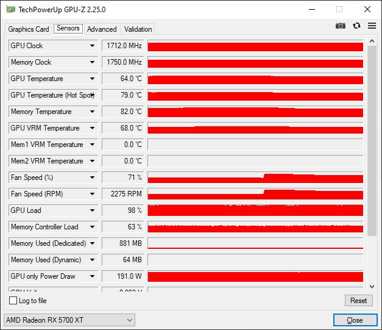The width and height of the screenshot is (382, 330).
Task: Open the Mem1 VRM Temperature dropdown
Action: (92, 145)
